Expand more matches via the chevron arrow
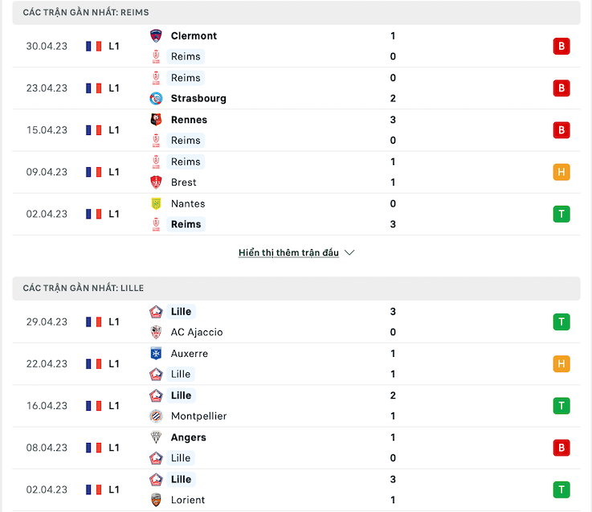The width and height of the screenshot is (592, 512). [349, 252]
